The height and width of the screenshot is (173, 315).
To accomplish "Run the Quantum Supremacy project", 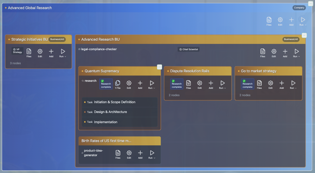I will point(152,85).
